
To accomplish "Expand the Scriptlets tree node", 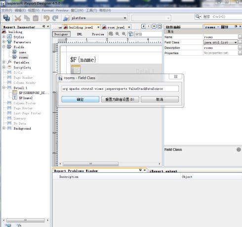I will point(4,67).
